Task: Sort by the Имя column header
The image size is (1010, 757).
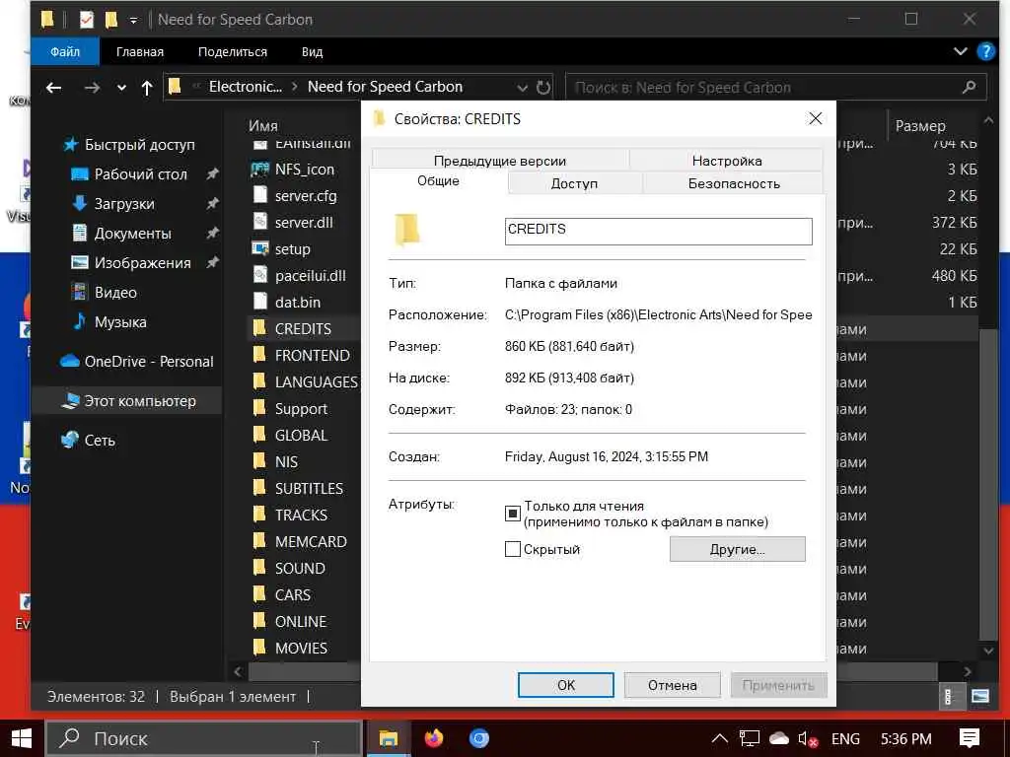Action: pos(263,126)
